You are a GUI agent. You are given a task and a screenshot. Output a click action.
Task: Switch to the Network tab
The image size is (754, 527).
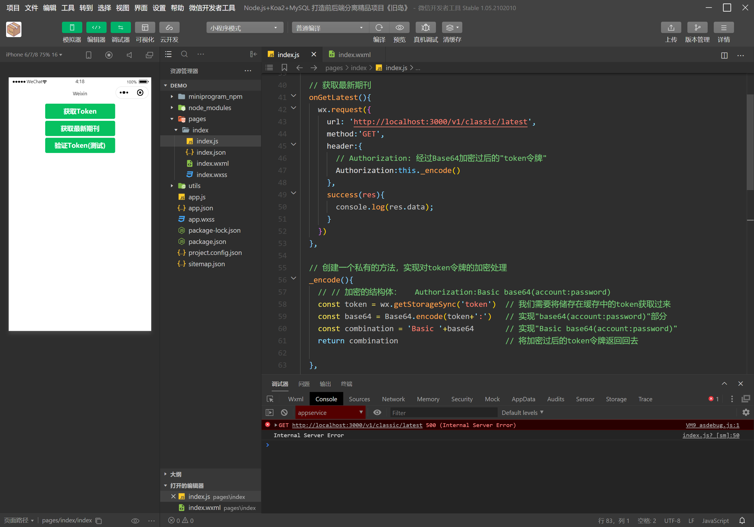pyautogui.click(x=393, y=399)
